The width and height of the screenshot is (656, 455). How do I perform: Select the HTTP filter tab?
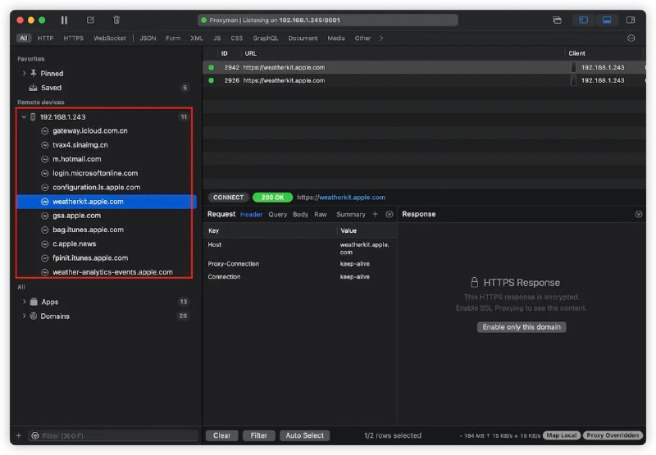45,38
